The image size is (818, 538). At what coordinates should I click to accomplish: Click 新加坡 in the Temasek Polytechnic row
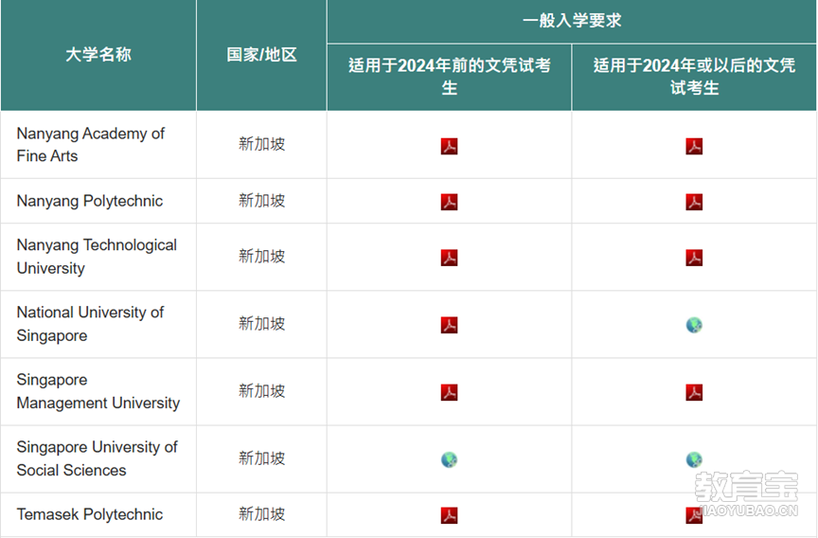(262, 514)
